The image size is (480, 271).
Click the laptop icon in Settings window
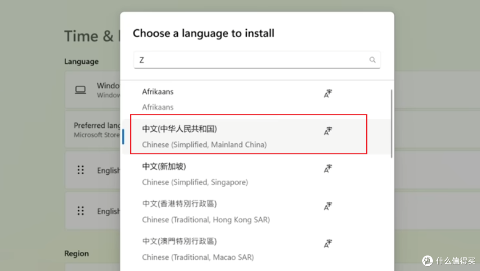80,90
